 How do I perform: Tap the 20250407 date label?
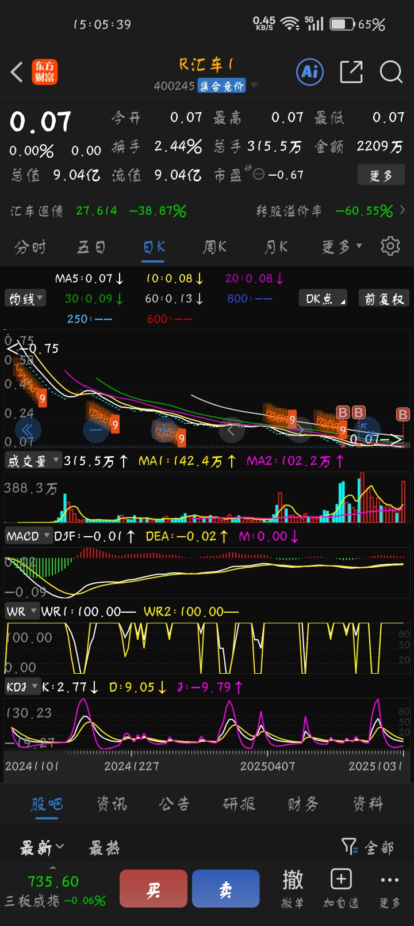pos(267,766)
